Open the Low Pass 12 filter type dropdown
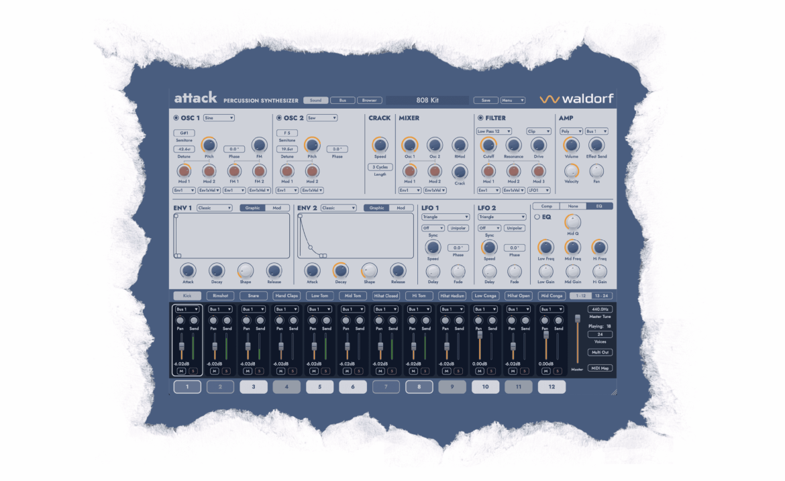 (x=494, y=131)
